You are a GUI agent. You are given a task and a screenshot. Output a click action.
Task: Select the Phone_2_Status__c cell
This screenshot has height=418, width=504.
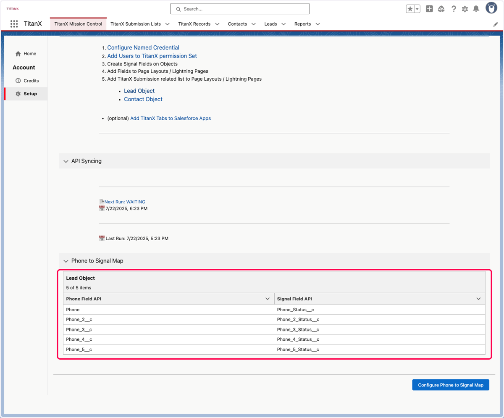tap(380, 320)
